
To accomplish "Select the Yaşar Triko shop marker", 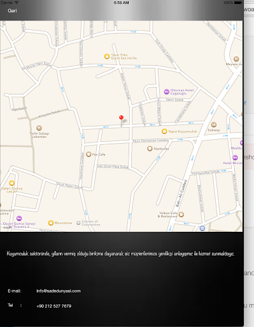I will pos(107,56).
